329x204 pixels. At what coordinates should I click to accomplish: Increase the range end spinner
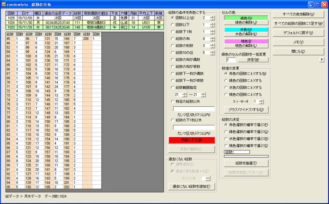click(x=203, y=94)
